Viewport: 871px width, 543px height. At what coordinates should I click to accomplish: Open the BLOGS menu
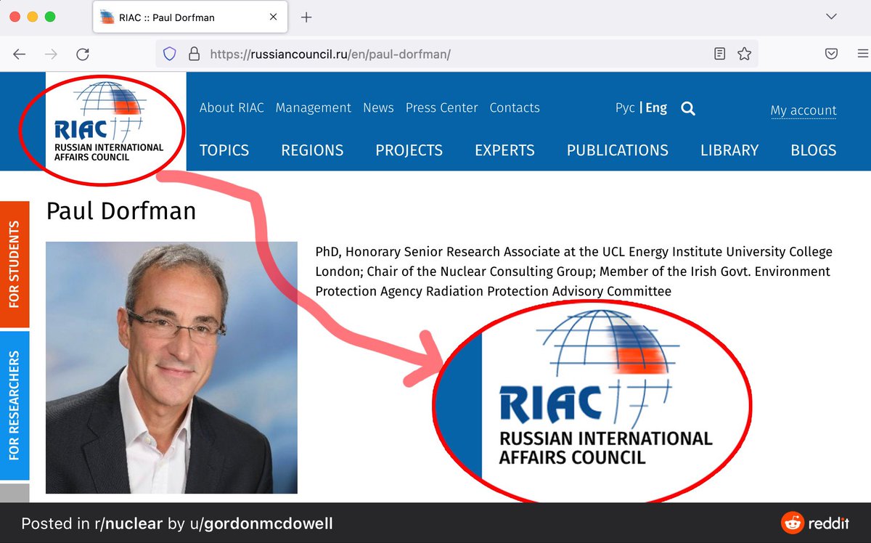click(814, 150)
